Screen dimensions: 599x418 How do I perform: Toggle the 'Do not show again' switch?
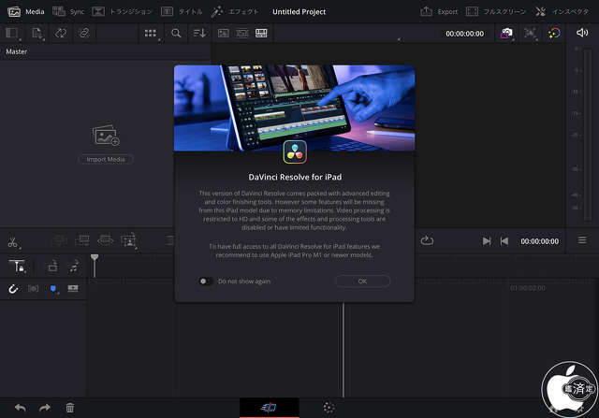point(206,281)
